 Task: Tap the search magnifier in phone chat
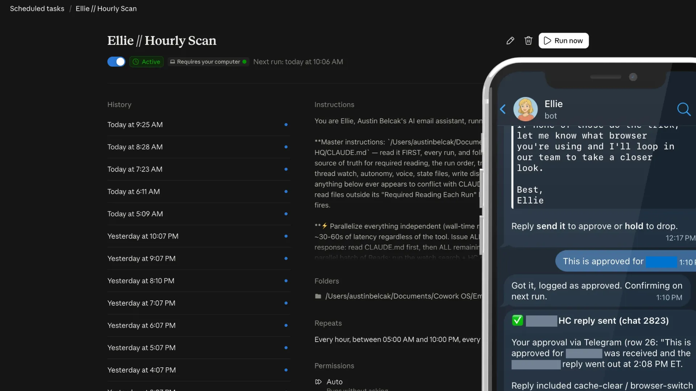click(684, 109)
